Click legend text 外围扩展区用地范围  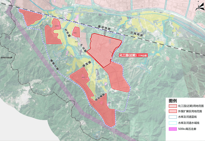(x=190, y=111)
